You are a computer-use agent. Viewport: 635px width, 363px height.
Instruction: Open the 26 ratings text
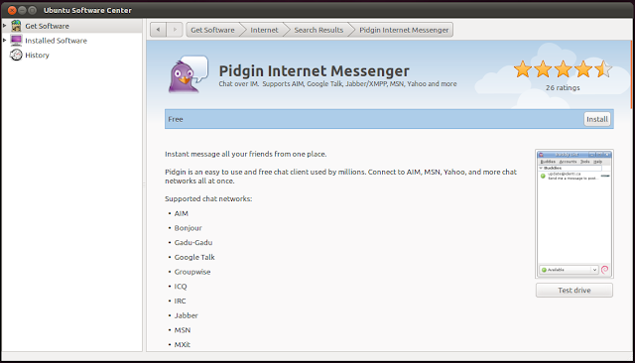click(563, 88)
